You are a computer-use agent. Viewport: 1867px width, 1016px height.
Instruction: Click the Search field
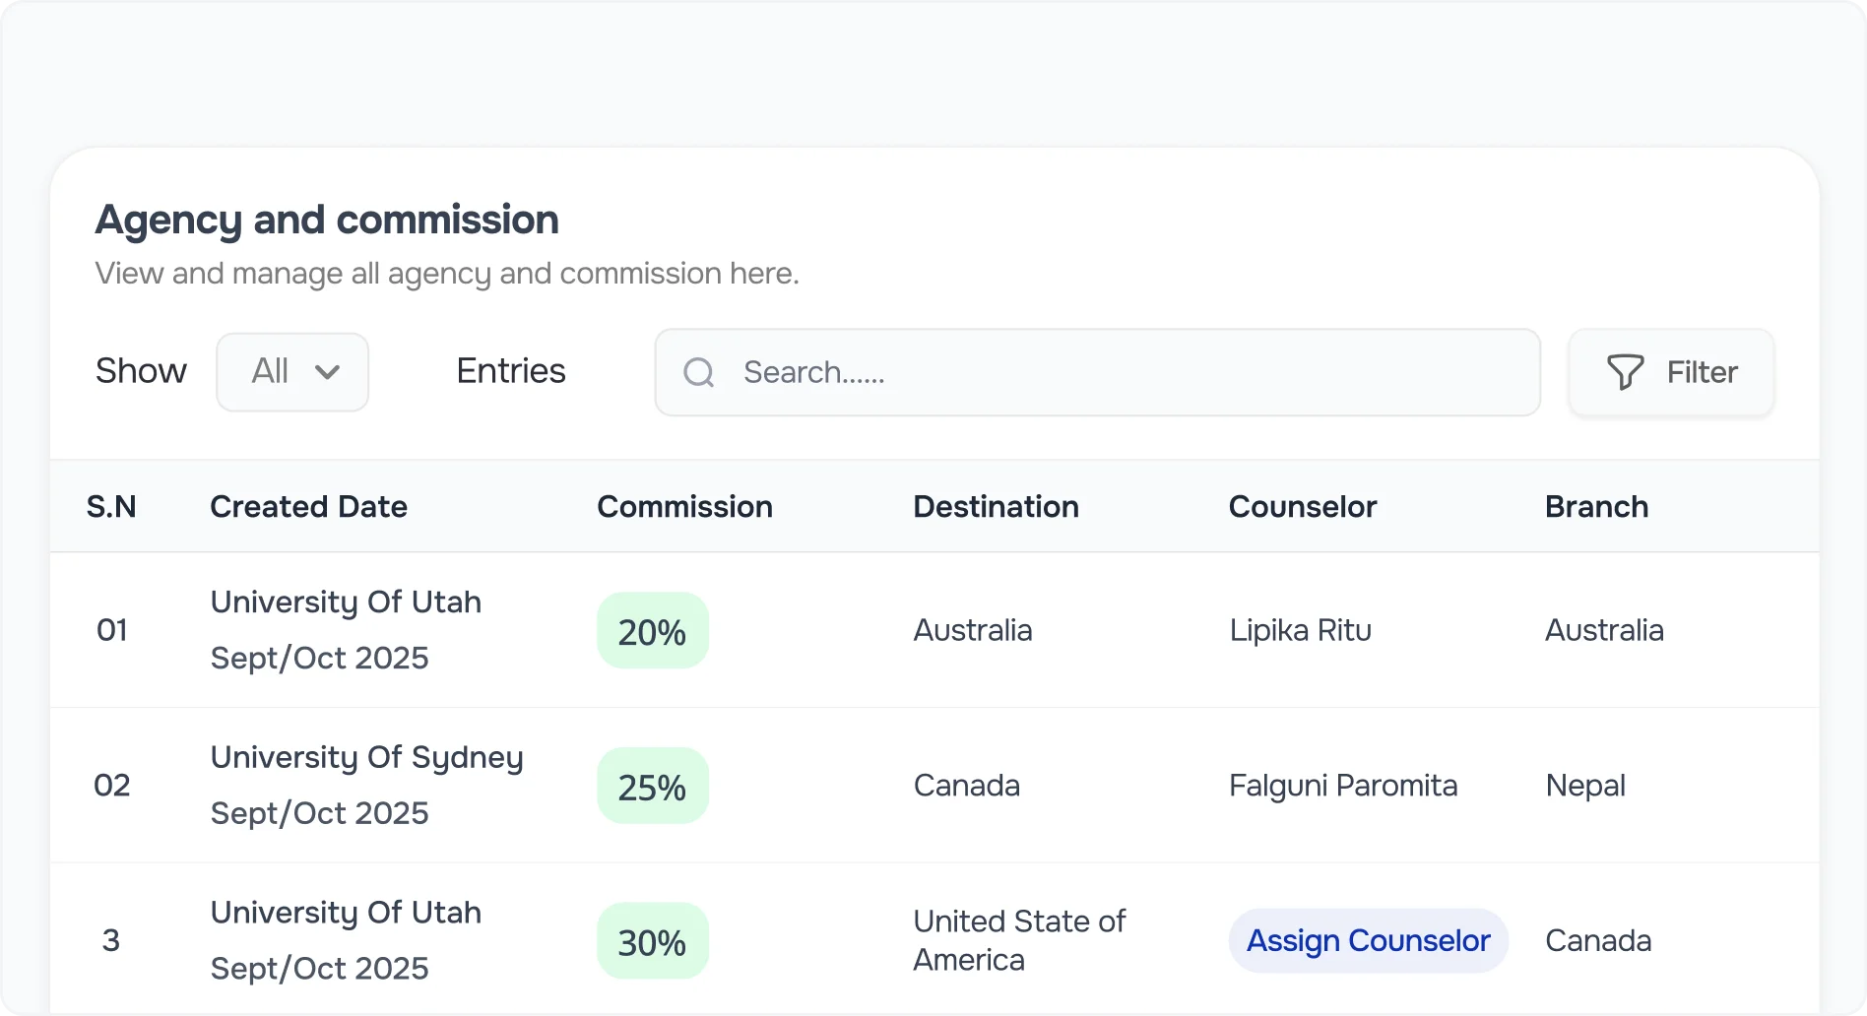1083,372
